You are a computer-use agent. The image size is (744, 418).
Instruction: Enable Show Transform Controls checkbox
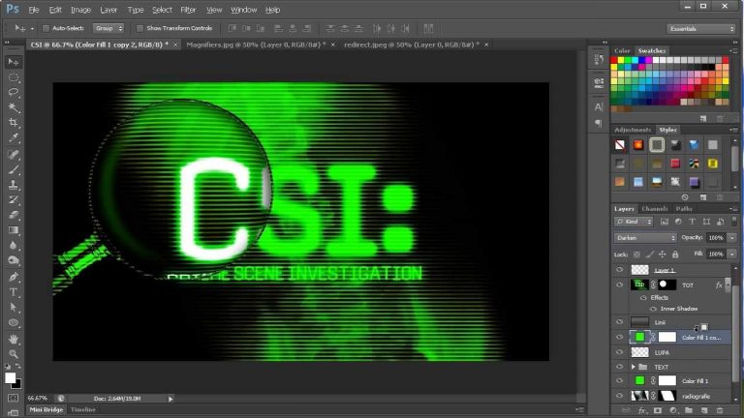click(x=139, y=28)
